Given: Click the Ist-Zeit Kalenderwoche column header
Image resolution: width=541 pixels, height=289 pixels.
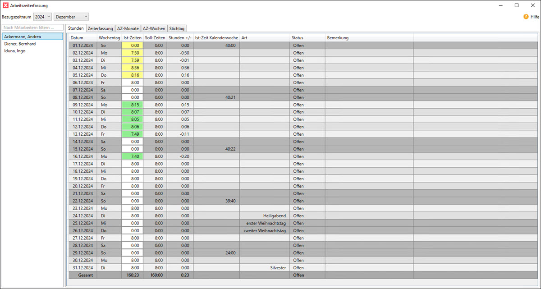Looking at the screenshot, I should pos(216,38).
